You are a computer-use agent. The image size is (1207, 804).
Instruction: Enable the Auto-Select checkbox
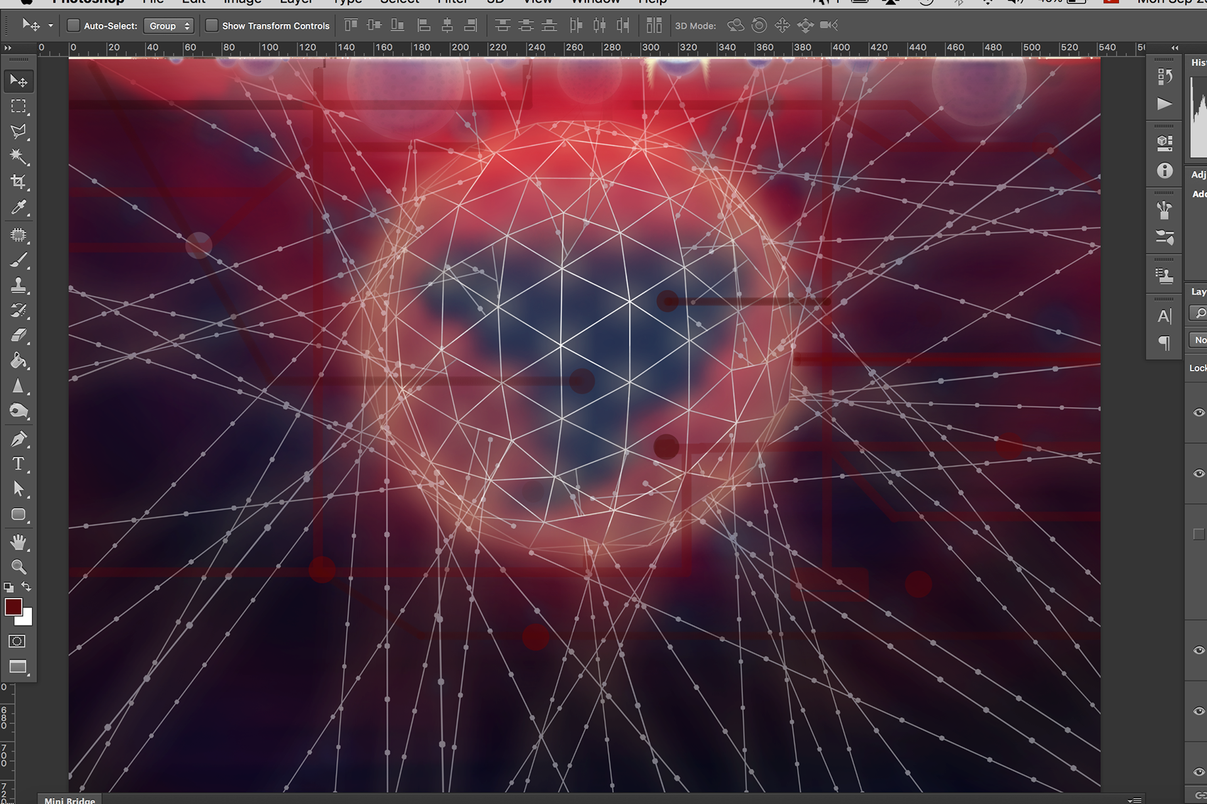[x=74, y=26]
